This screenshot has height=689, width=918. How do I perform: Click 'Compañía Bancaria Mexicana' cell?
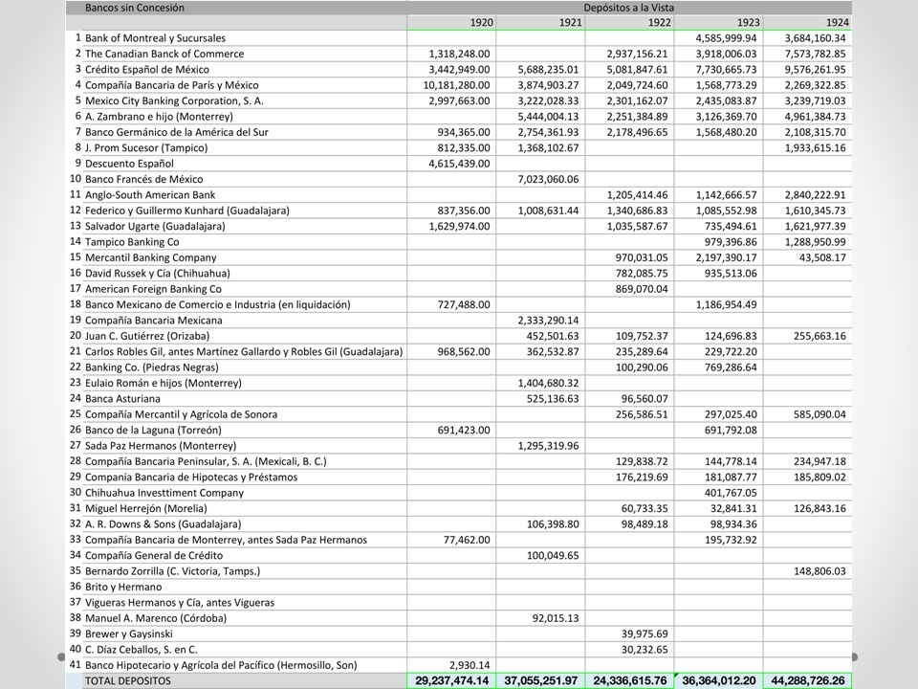[245, 320]
